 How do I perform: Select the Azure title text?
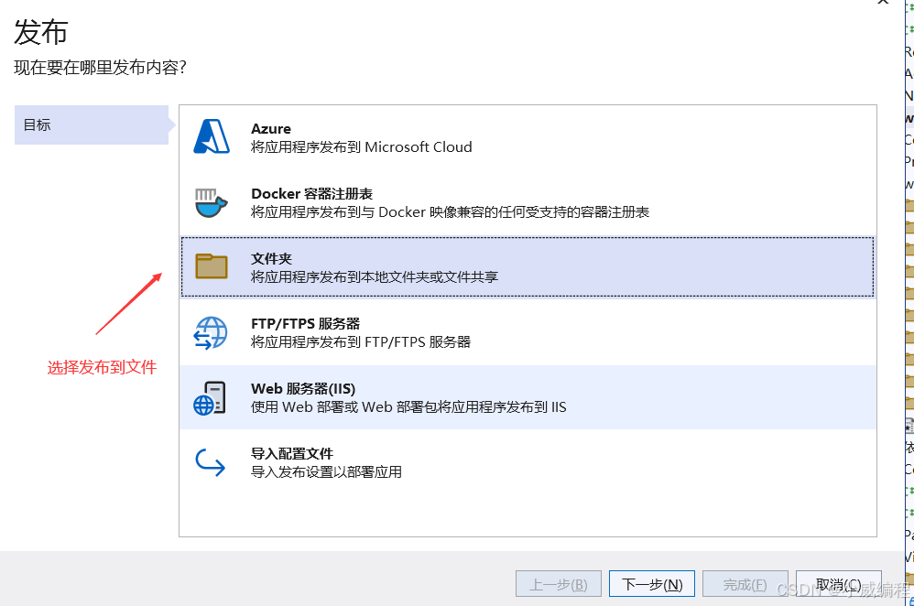(271, 129)
